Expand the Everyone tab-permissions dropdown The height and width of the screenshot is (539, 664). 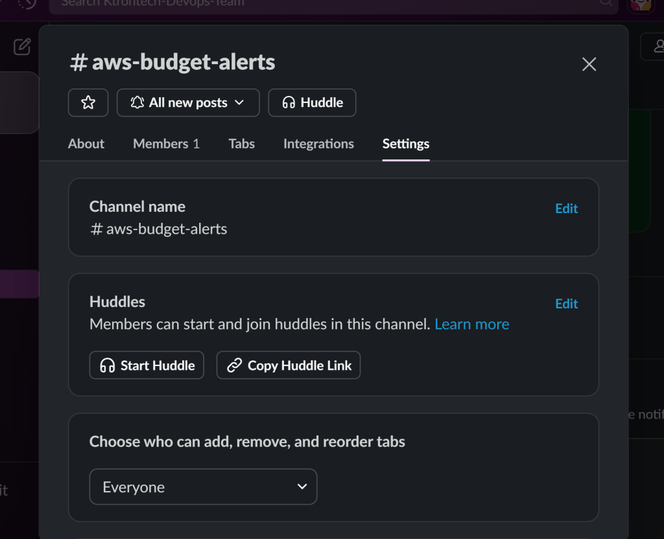point(203,487)
